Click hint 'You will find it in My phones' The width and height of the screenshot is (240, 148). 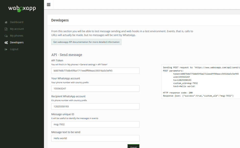click(79, 65)
